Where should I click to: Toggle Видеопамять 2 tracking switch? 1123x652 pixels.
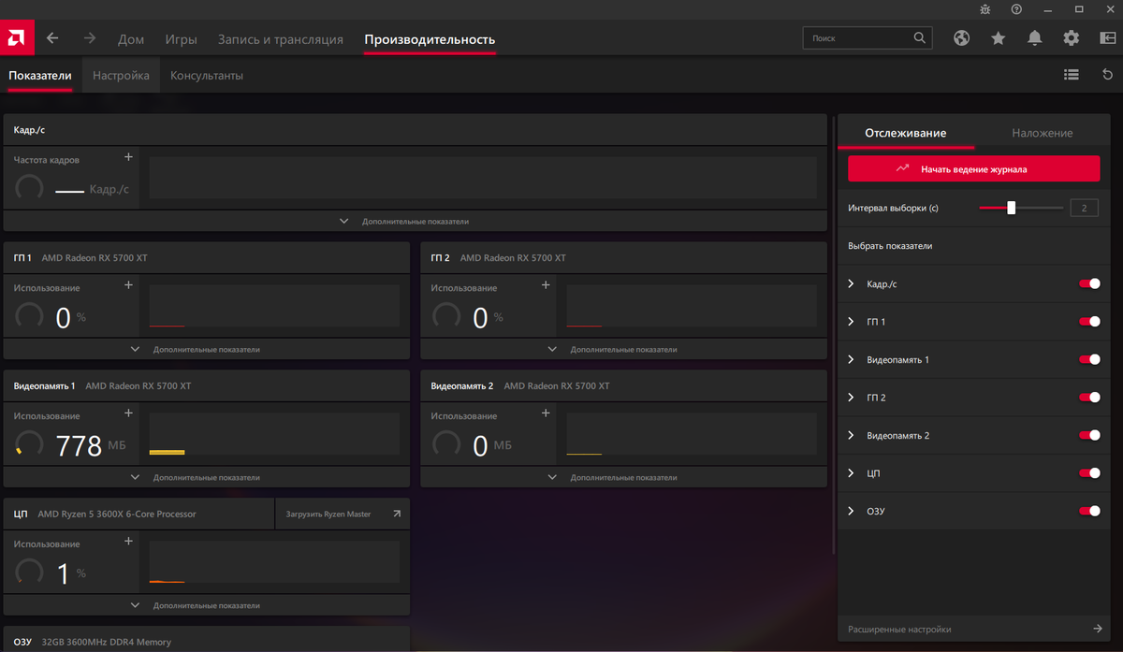pos(1089,435)
